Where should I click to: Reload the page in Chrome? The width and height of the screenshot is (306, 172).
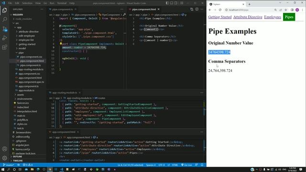click(220, 10)
